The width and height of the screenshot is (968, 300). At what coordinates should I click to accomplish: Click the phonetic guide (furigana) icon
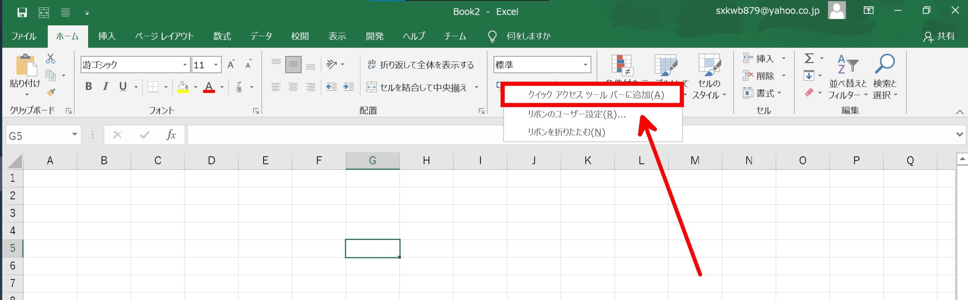239,87
